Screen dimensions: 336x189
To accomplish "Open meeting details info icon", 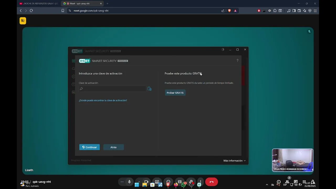I will point(279,182).
